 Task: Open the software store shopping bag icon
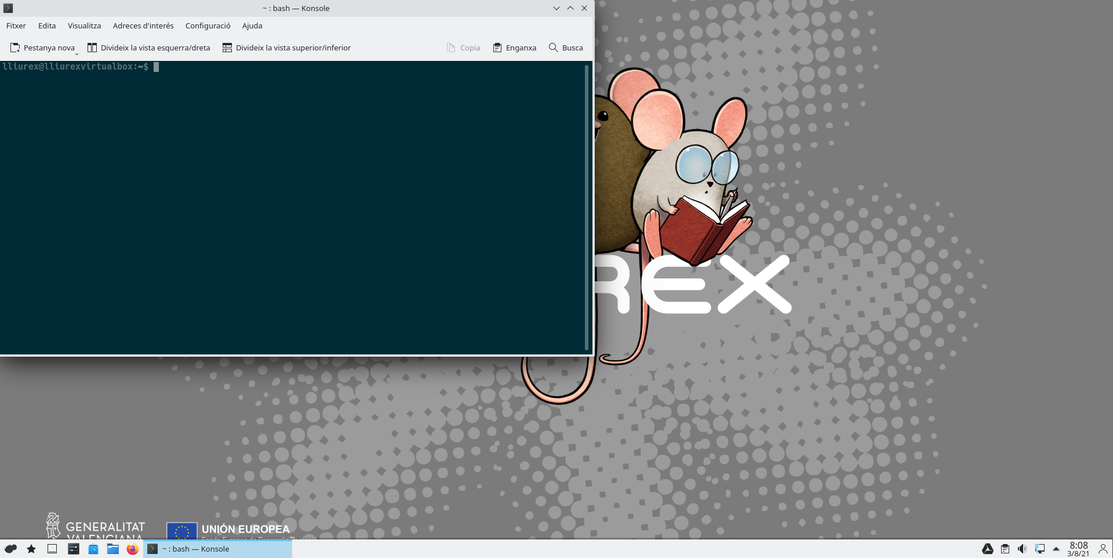(93, 549)
